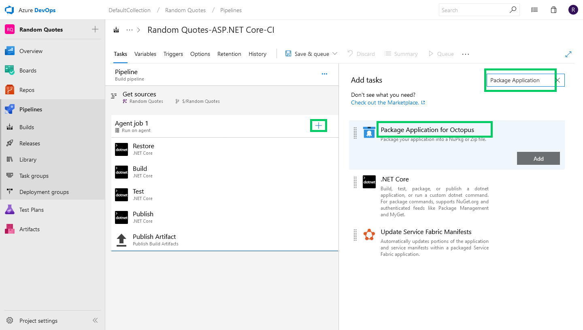Screen dimensions: 583x330
Task: Select the Build .NET Core task
Action: point(224,172)
